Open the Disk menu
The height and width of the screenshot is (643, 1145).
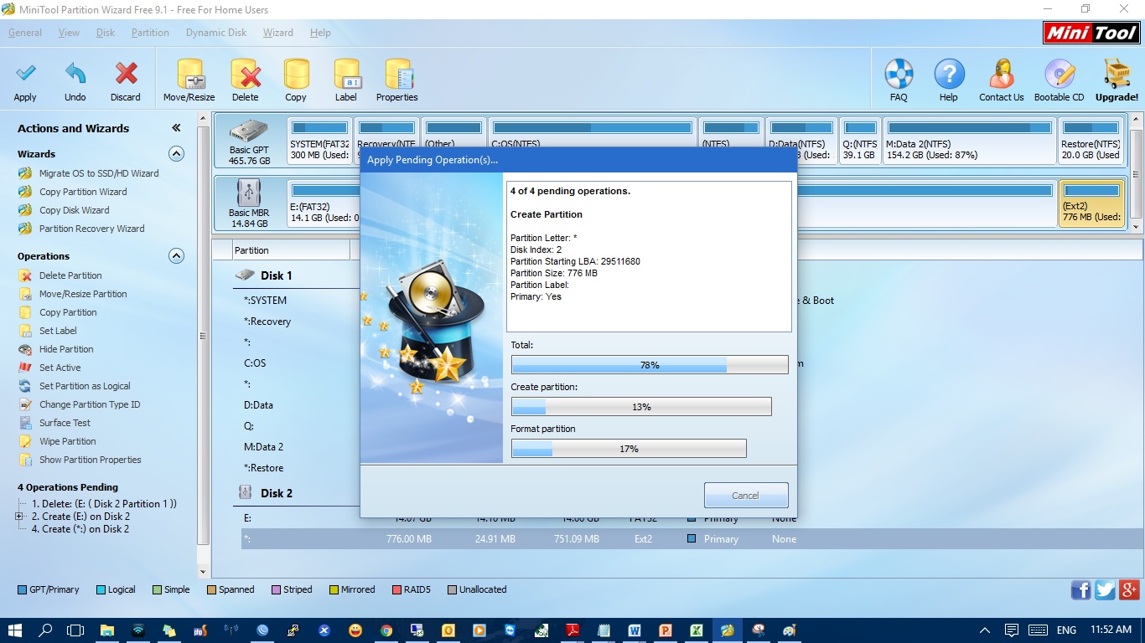tap(106, 33)
